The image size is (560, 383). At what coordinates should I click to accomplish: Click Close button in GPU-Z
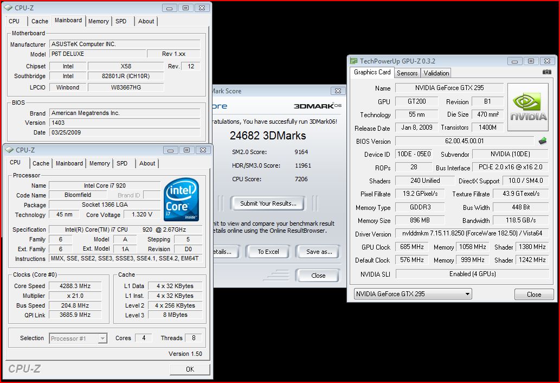click(x=534, y=295)
